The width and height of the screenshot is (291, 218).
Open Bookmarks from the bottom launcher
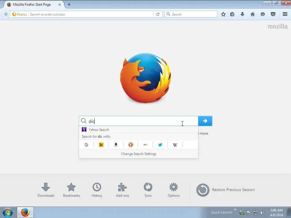click(x=71, y=190)
